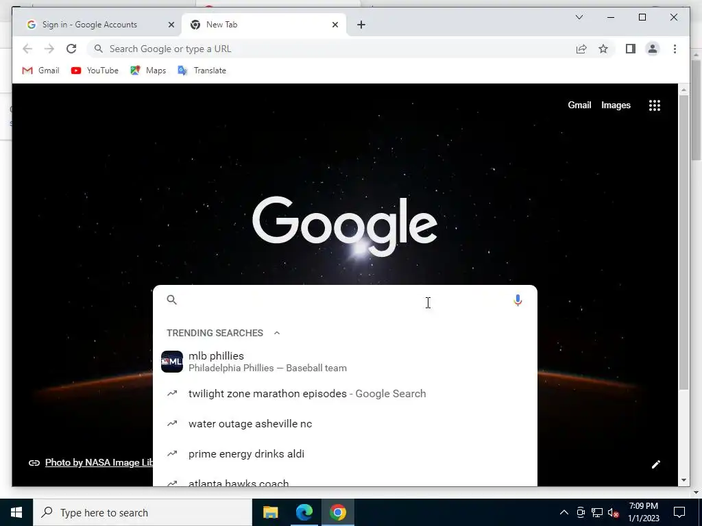Open the tab search dropdown chevron

click(579, 17)
